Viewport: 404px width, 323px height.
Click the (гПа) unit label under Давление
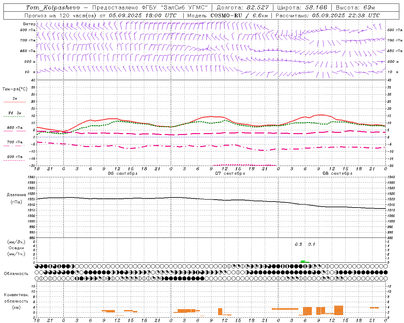[16, 202]
